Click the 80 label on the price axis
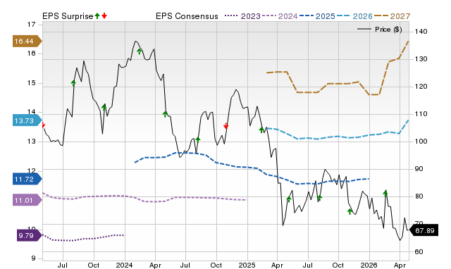This screenshot has width=451, height=269. pyautogui.click(x=419, y=196)
